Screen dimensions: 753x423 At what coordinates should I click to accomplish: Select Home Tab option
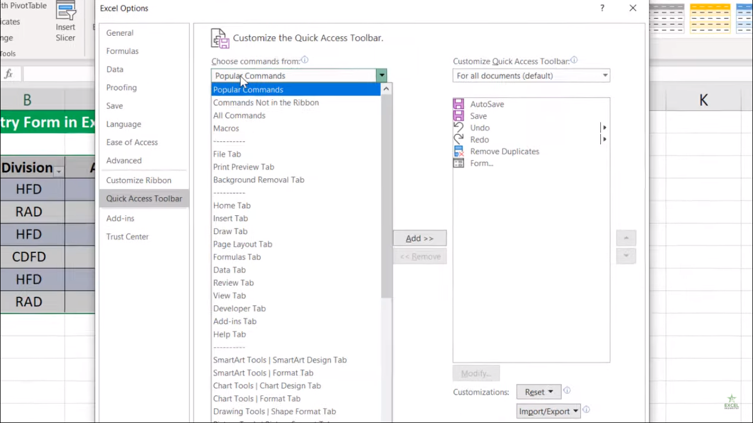(296, 205)
